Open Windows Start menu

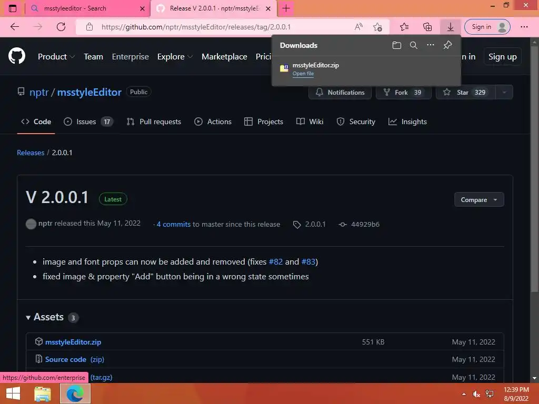tap(13, 393)
